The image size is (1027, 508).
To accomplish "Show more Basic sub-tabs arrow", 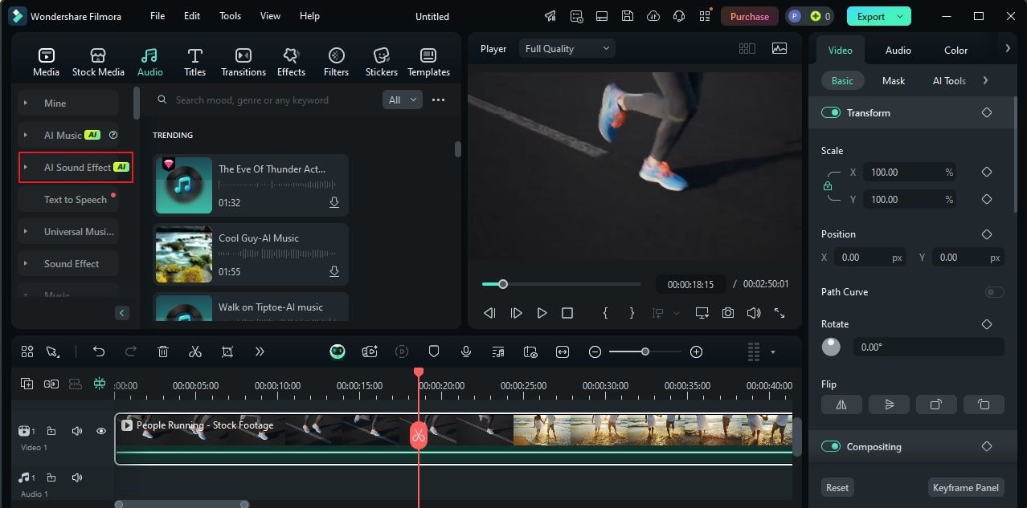I will coord(985,80).
